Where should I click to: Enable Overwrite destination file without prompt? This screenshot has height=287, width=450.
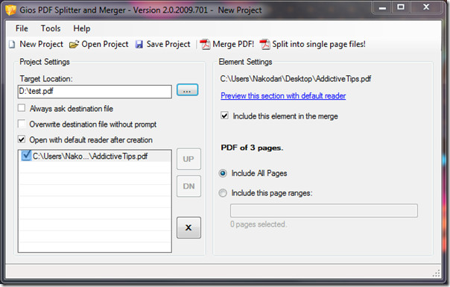(22, 124)
